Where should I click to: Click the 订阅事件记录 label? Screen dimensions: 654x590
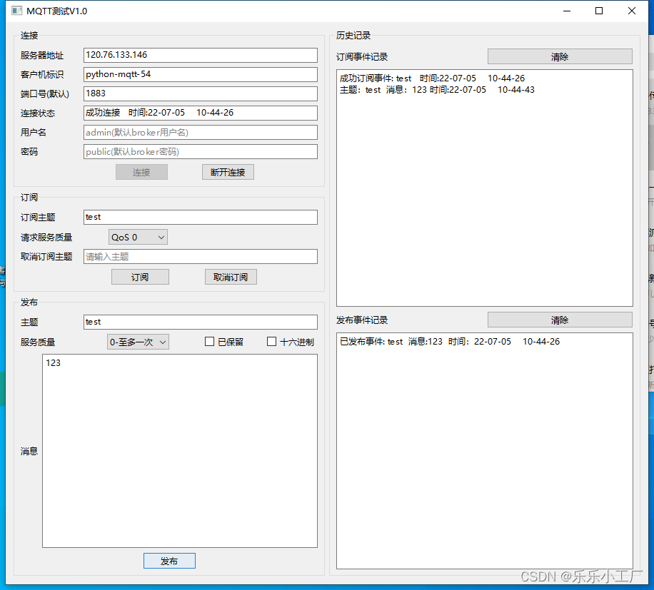click(x=362, y=57)
